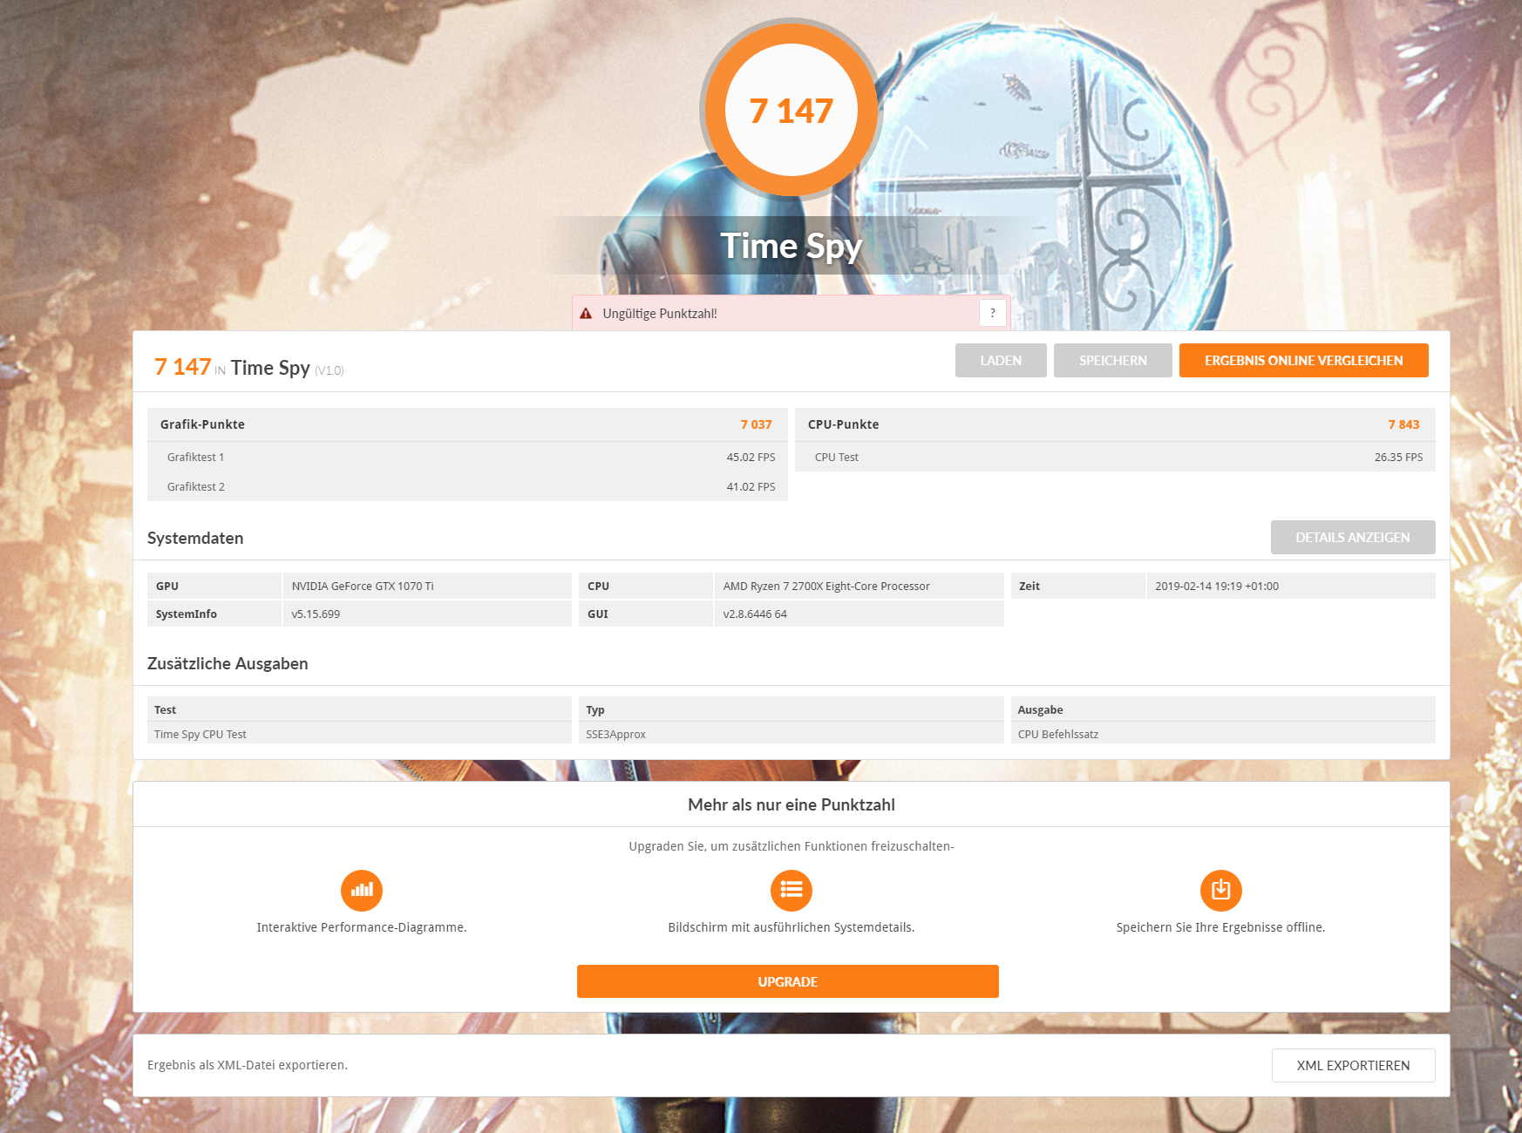Click the orange UPGRADE button
The height and width of the screenshot is (1133, 1522).
pyautogui.click(x=787, y=981)
